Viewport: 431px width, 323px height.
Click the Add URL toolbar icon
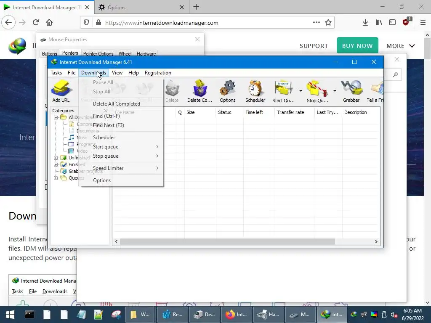click(61, 91)
